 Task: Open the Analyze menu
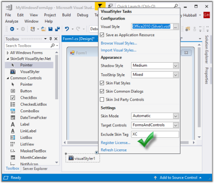(x=11, y=22)
